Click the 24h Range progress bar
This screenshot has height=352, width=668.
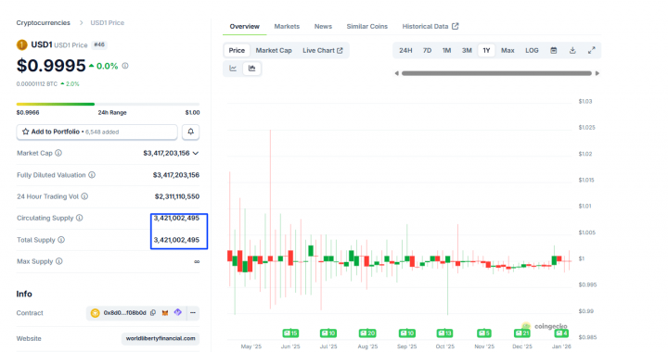tap(108, 104)
